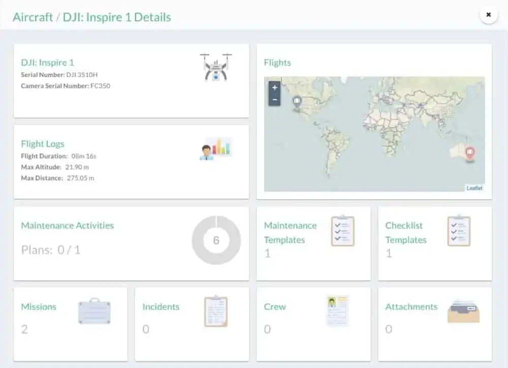The image size is (508, 368).
Task: Zoom out on the Flights map
Action: [x=274, y=99]
